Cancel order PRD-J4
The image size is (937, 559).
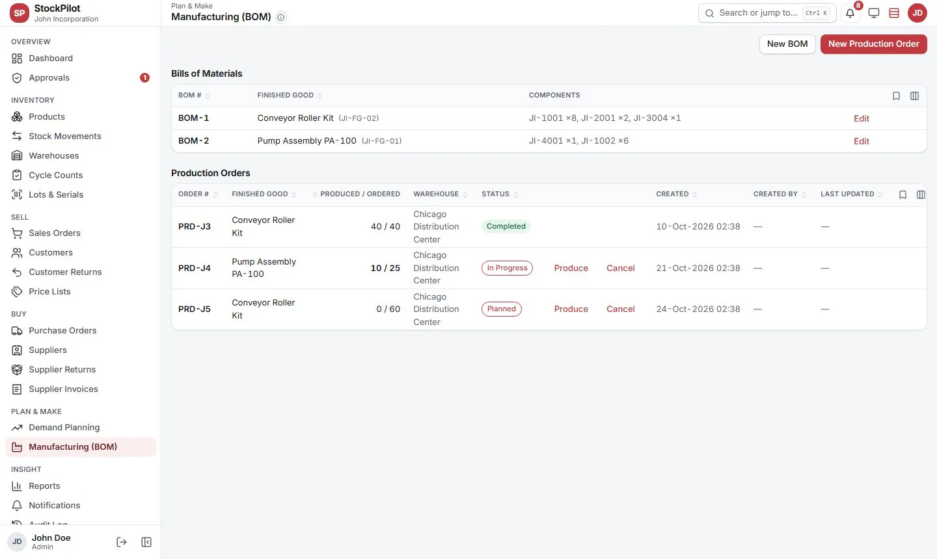click(620, 268)
